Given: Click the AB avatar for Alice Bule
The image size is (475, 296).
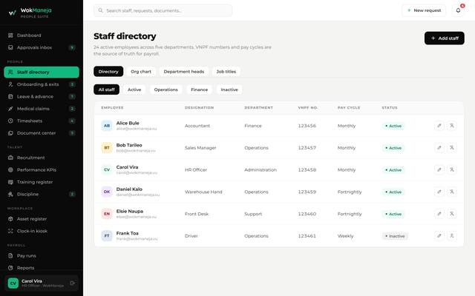Looking at the screenshot, I should click(107, 126).
